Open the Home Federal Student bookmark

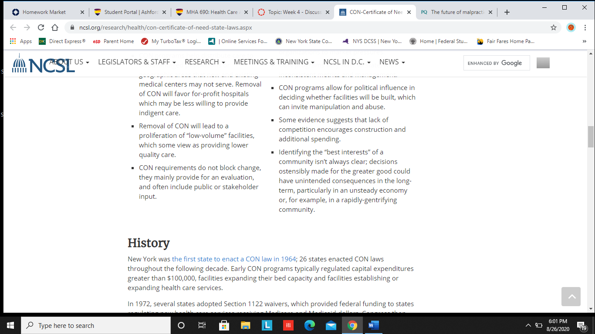tap(439, 41)
